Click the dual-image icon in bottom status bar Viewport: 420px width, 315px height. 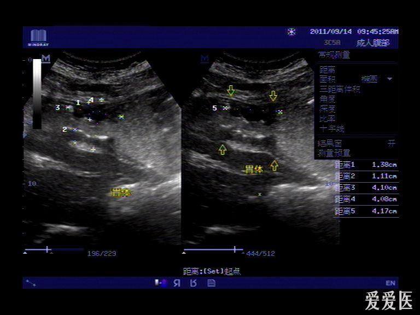click(x=160, y=283)
